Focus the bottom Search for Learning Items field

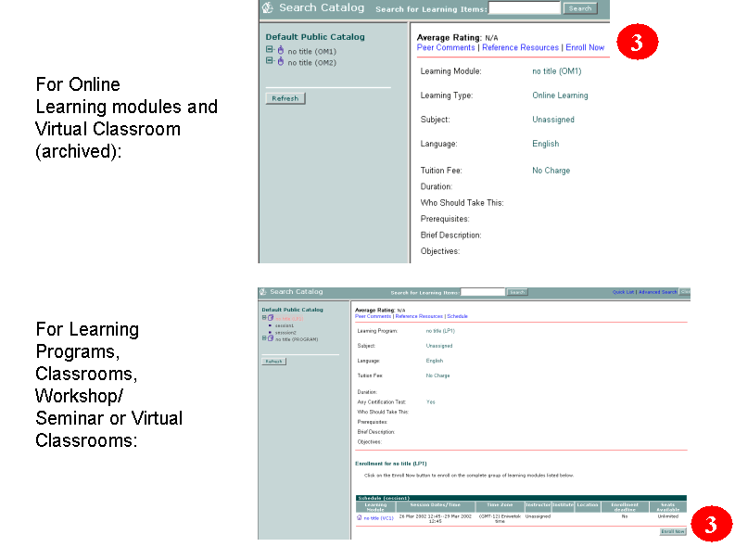(483, 292)
